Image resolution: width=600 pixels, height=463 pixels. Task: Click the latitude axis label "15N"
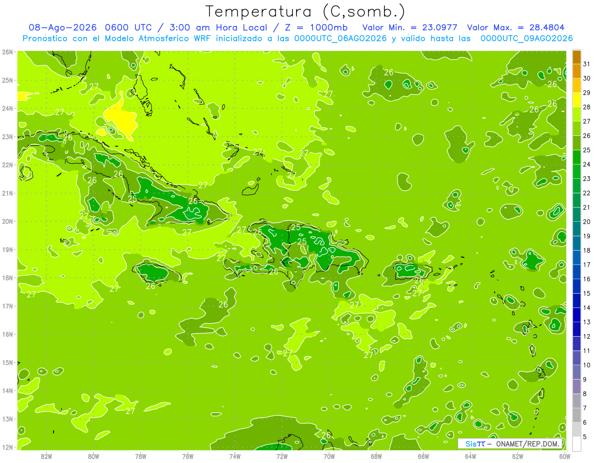[x=7, y=363]
